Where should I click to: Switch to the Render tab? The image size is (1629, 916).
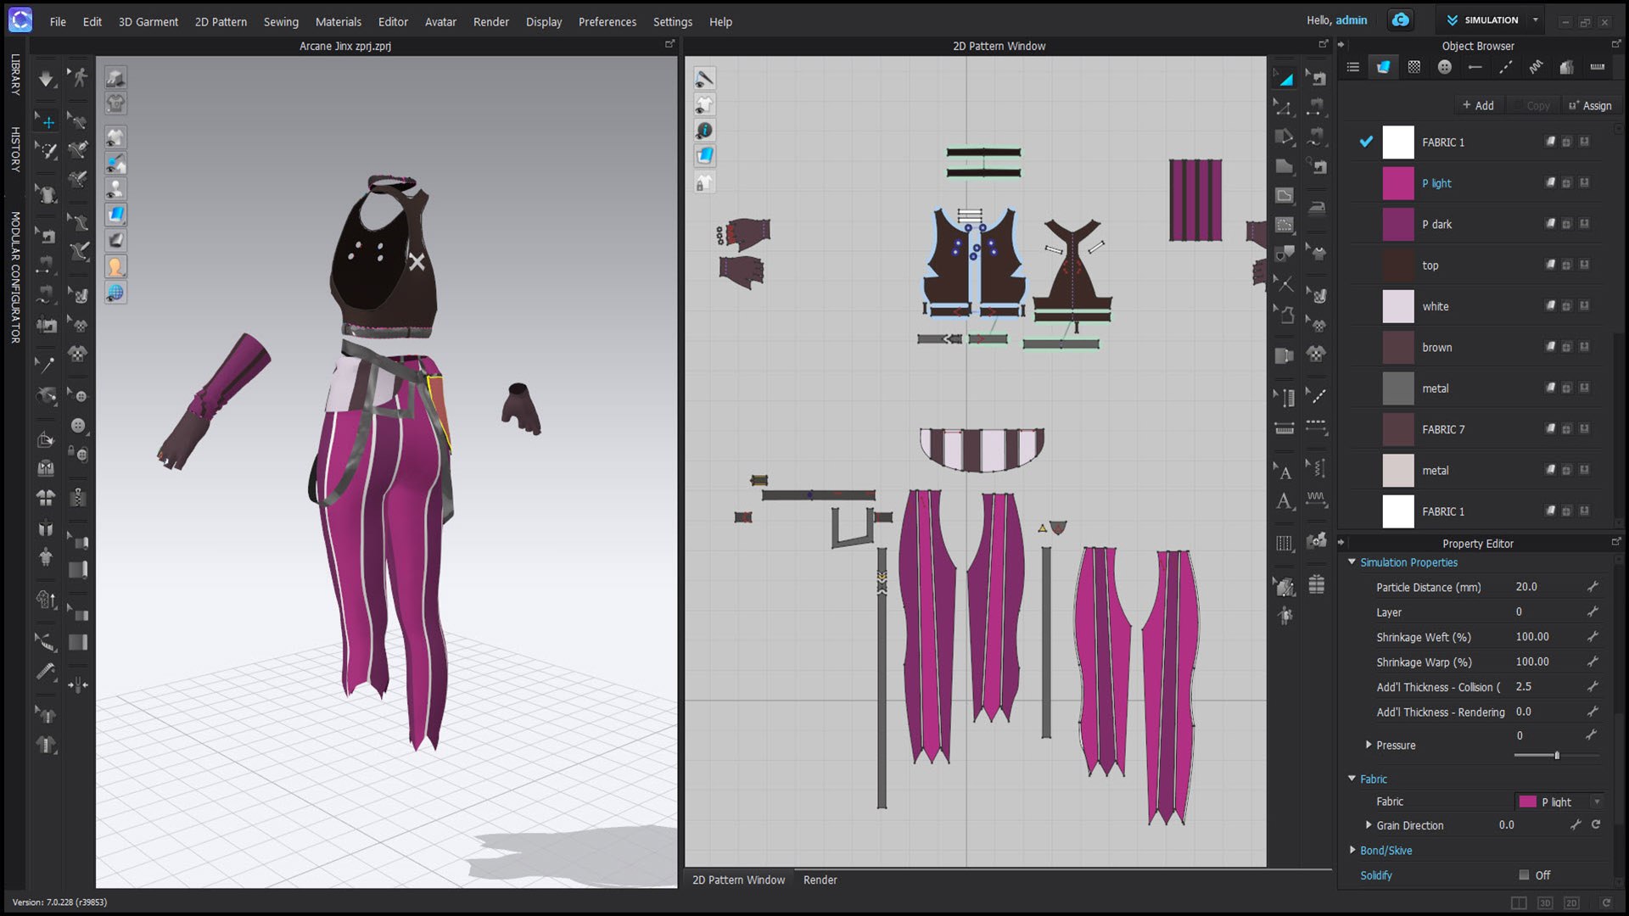[820, 880]
